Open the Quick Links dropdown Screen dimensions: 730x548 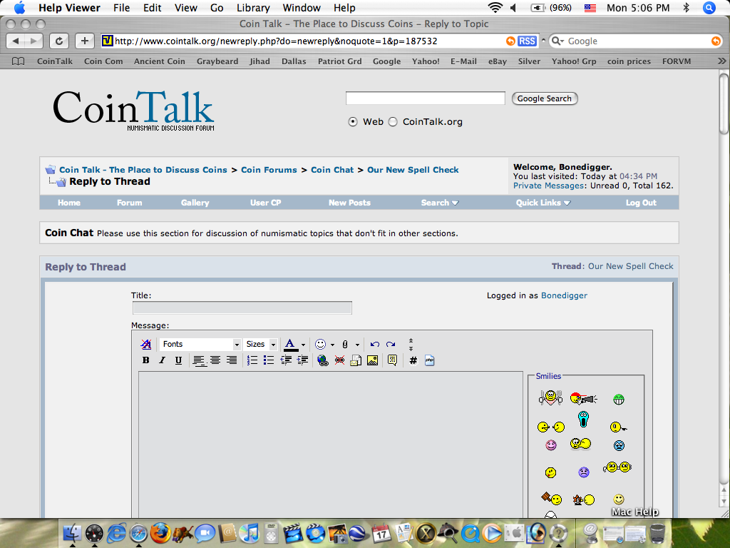(x=543, y=203)
